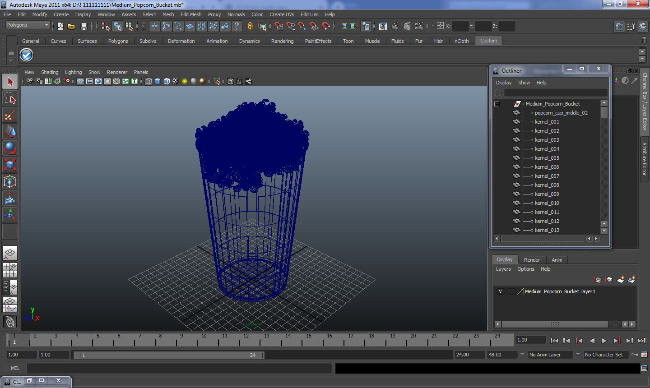This screenshot has width=650, height=388.
Task: Toggle the viewport grid icon
Action: point(80,81)
